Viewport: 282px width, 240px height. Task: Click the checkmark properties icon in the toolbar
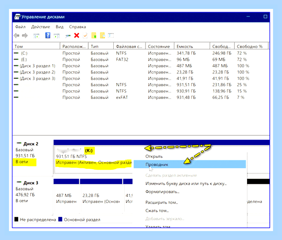click(85, 35)
